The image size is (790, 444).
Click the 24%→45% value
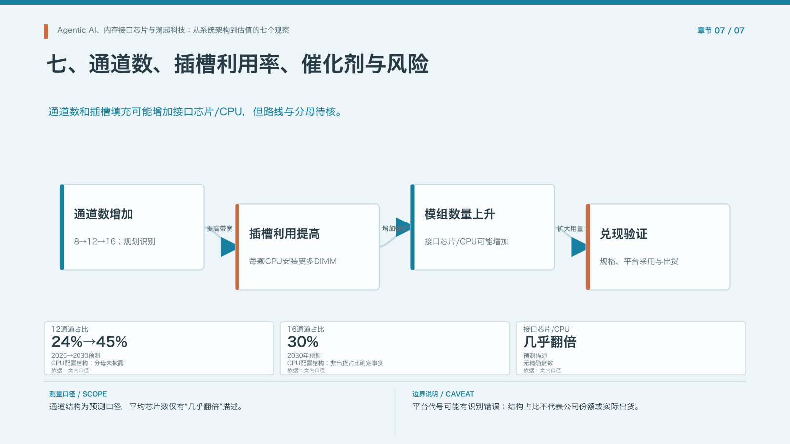[89, 342]
